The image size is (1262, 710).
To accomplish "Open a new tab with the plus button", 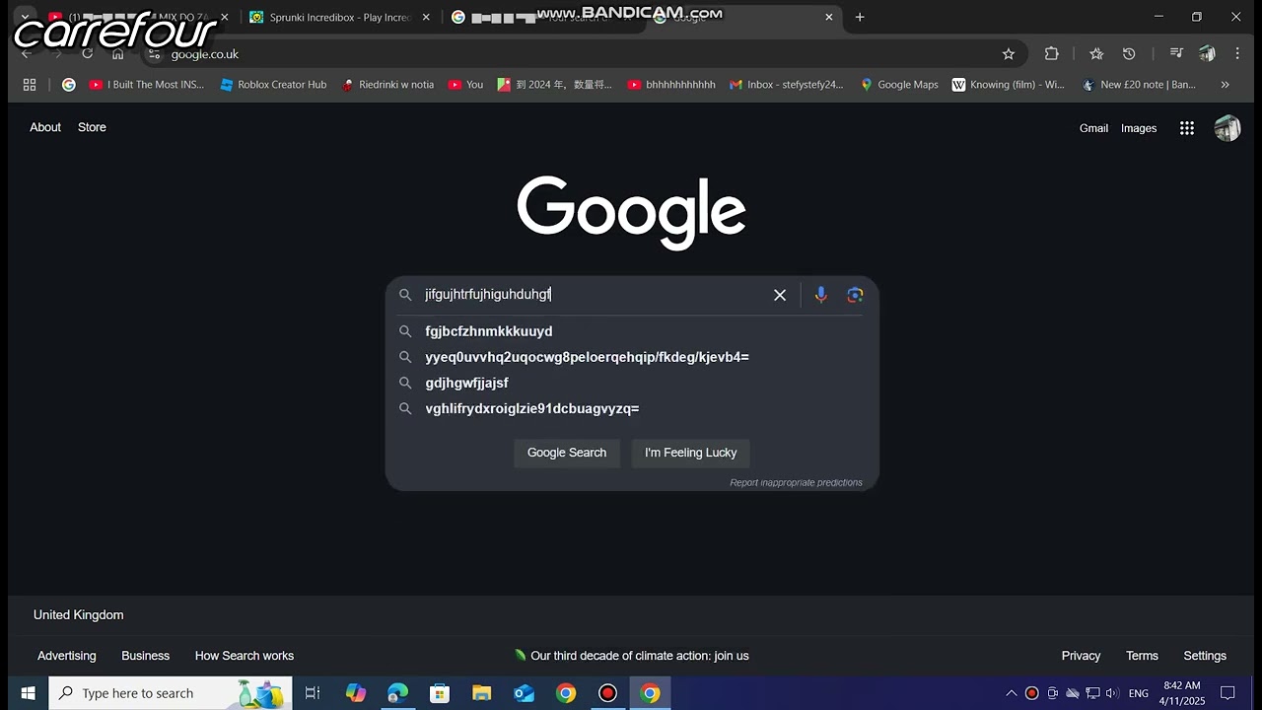I will [x=860, y=17].
